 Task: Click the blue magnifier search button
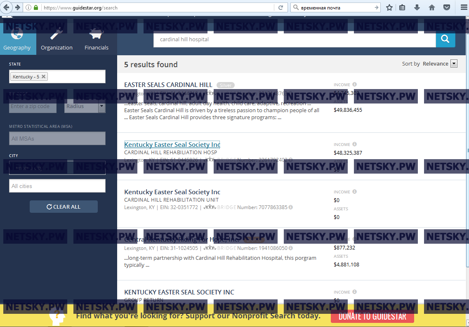[x=445, y=39]
